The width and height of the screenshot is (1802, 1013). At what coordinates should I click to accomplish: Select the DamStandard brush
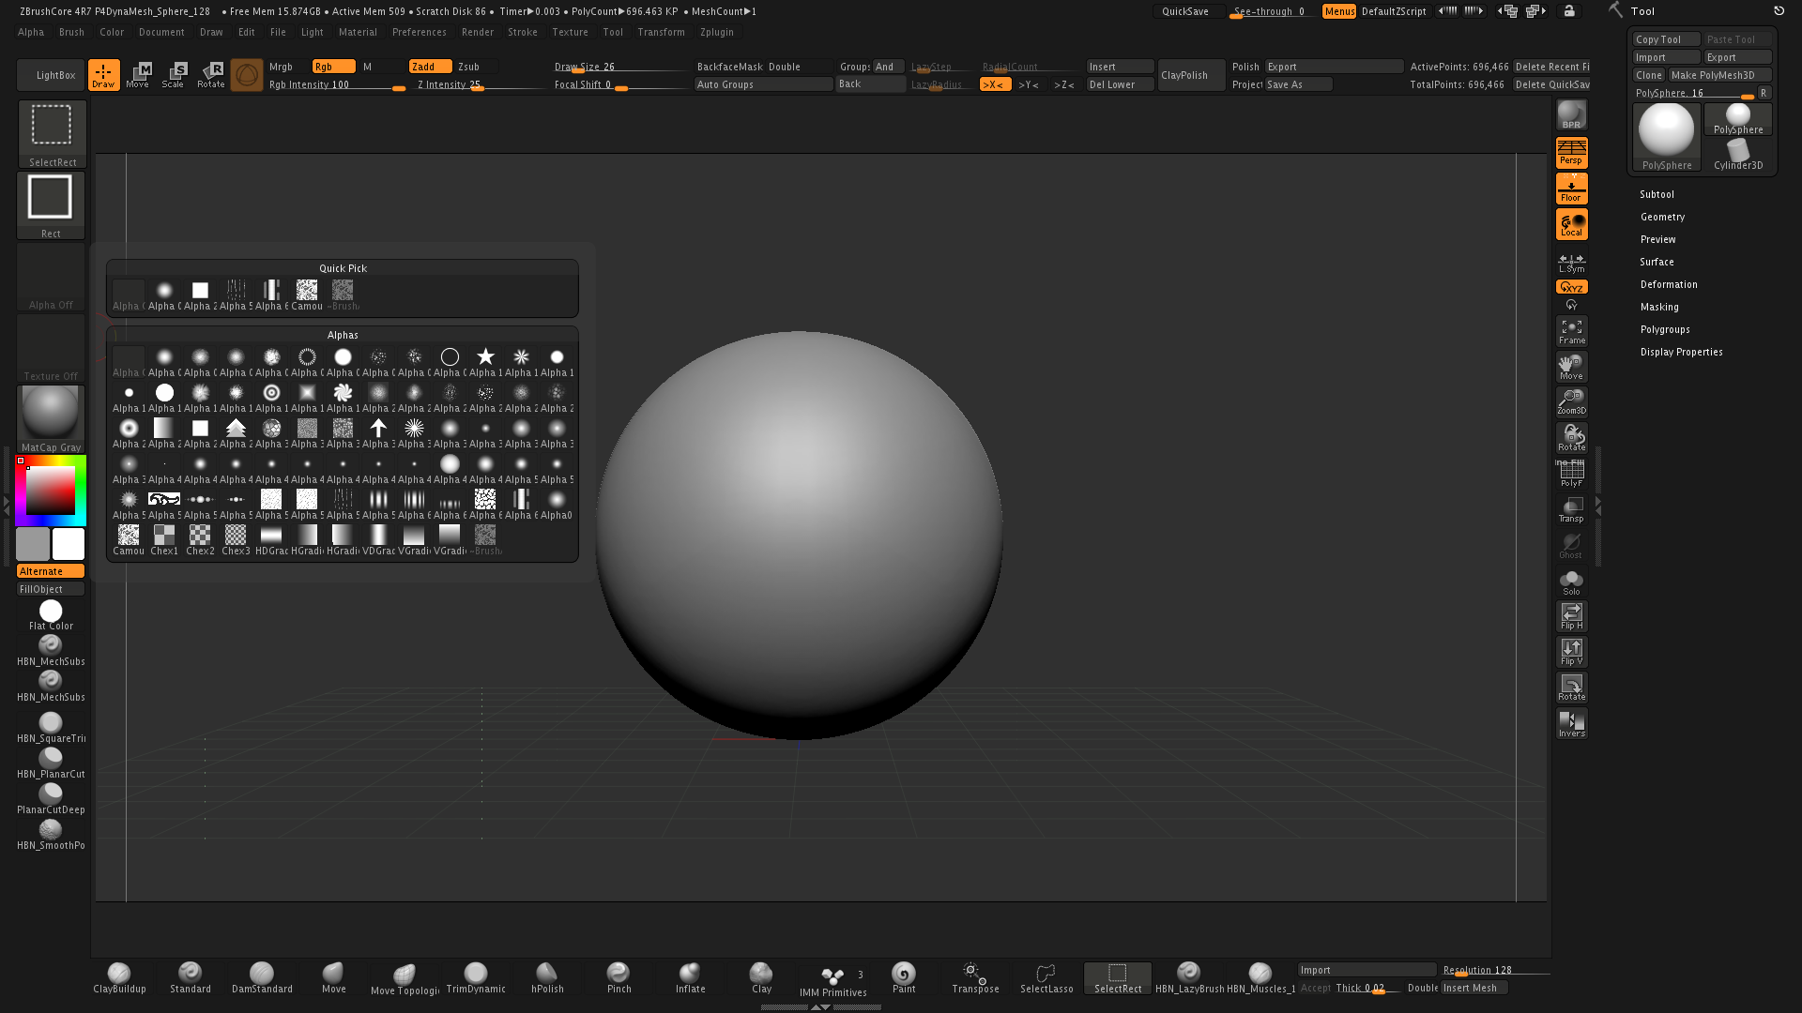click(262, 976)
